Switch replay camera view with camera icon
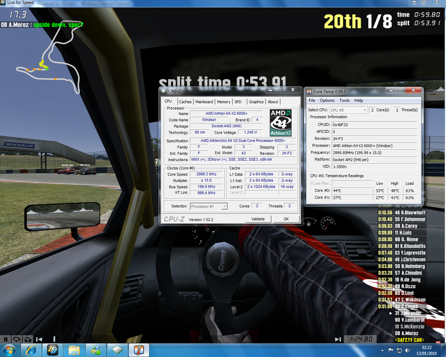Screen dimensions: 446x357 tap(16, 339)
